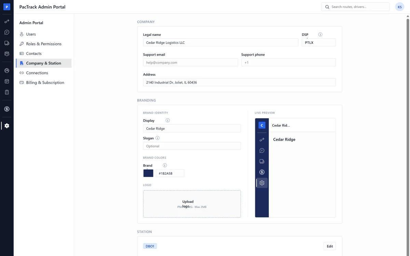Screen dimensions: 410x256
Task: Click chat icon in live preview sidebar
Action: pos(262,151)
